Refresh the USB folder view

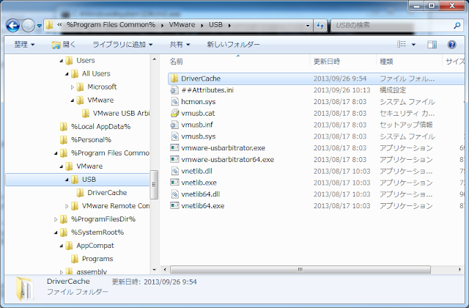click(x=320, y=26)
